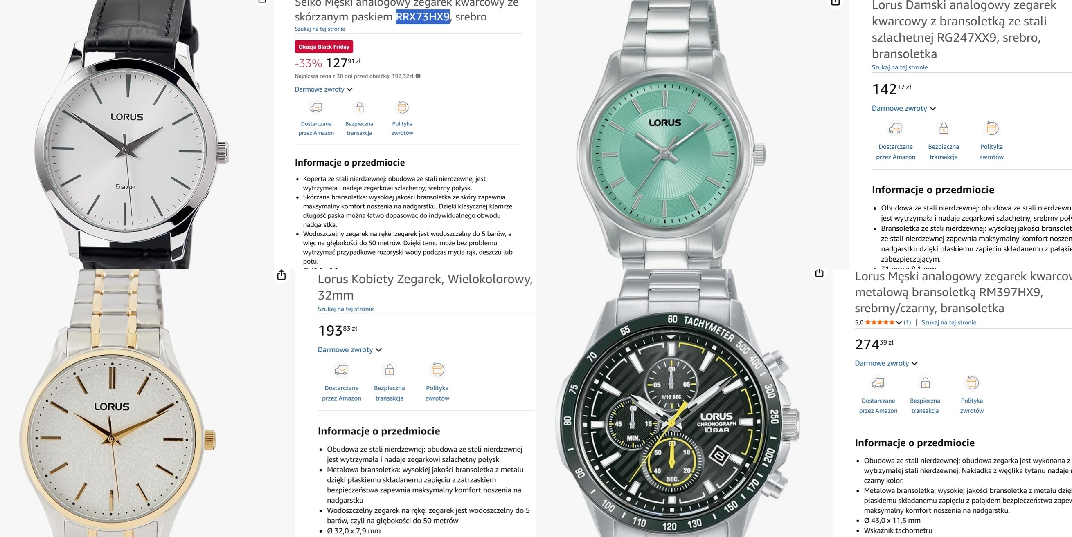Click the returns policy box icon under the 193,83 zł price
Image resolution: width=1072 pixels, height=537 pixels.
point(437,369)
